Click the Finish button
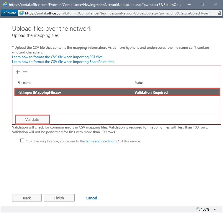223x213 pixels. pyautogui.click(x=59, y=198)
